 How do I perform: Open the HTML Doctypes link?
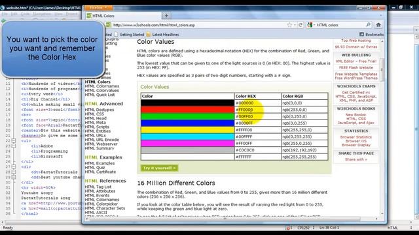pyautogui.click(x=100, y=110)
